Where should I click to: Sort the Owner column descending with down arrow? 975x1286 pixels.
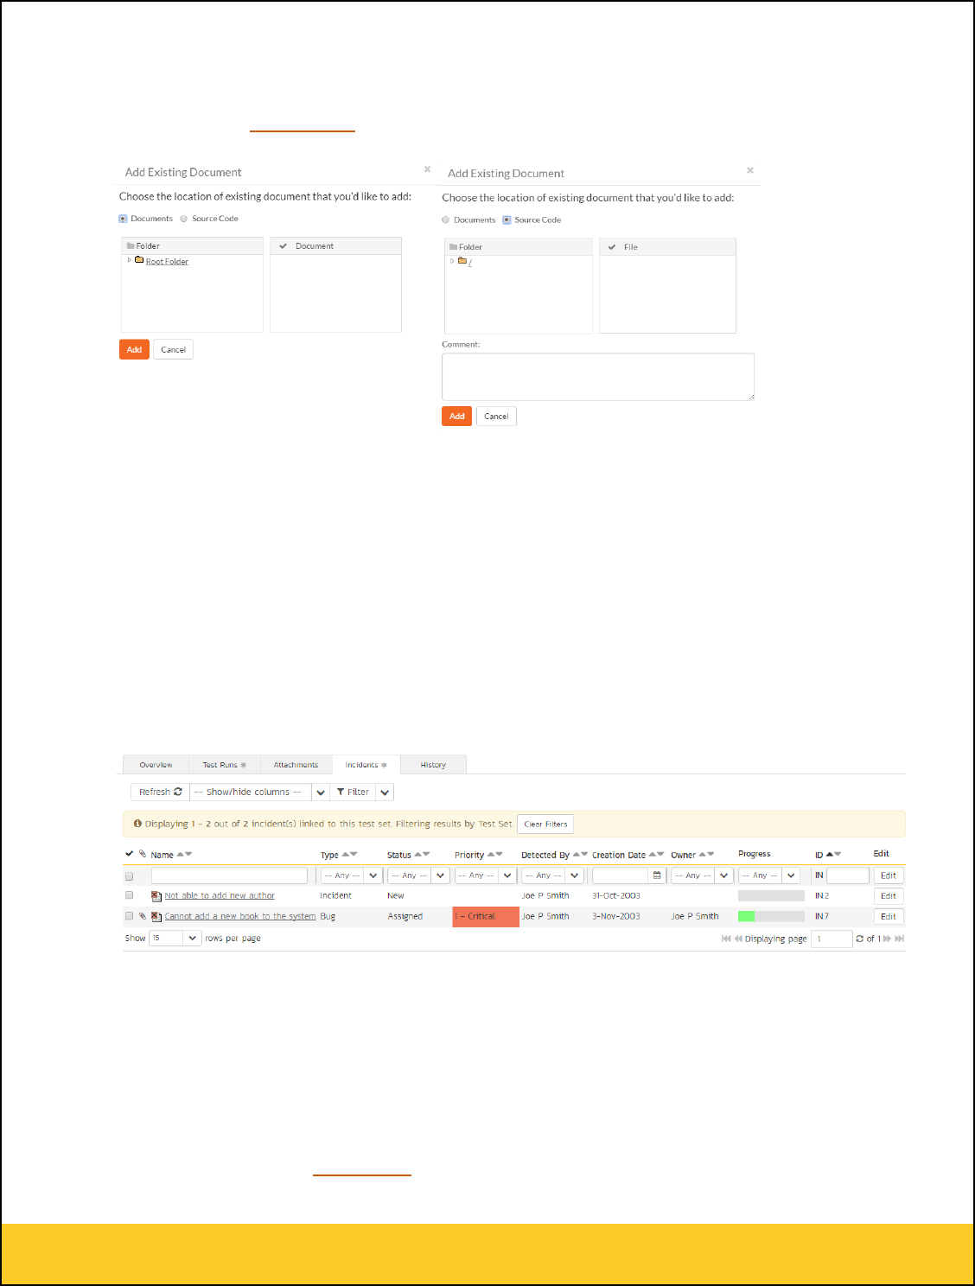tap(711, 855)
